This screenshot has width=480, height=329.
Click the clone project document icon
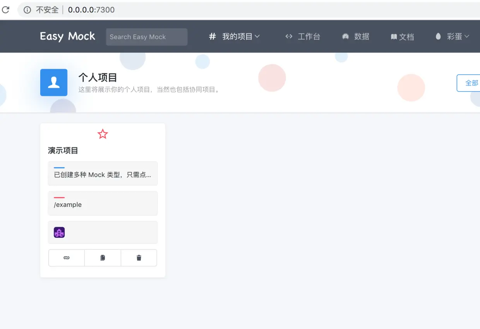[x=102, y=257]
